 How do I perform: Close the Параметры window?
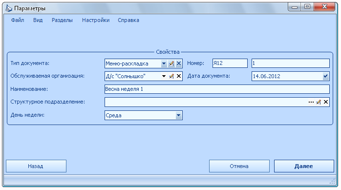tap(324, 7)
